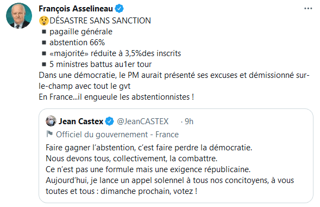The image size is (320, 207).
Task: Click Jean Castex's small avatar
Action: point(51,121)
